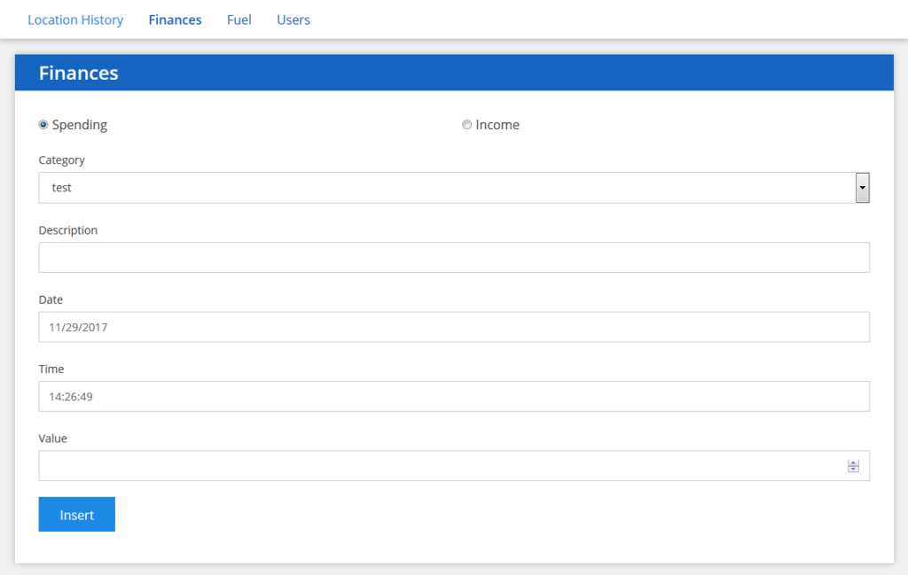The image size is (908, 575).
Task: Select the Income radio button
Action: pyautogui.click(x=466, y=125)
